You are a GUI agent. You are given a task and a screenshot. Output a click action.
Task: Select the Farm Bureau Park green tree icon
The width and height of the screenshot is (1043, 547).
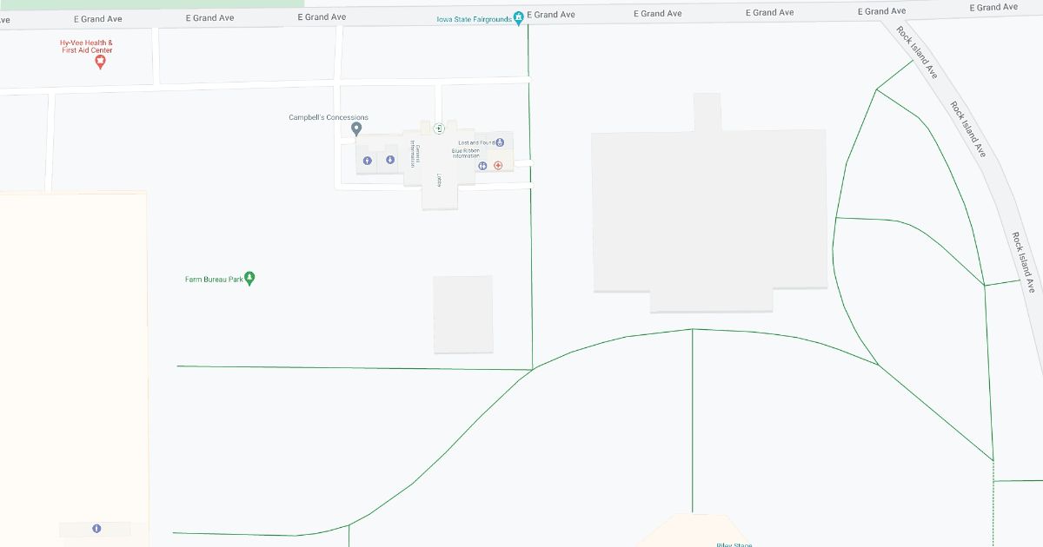tap(250, 279)
